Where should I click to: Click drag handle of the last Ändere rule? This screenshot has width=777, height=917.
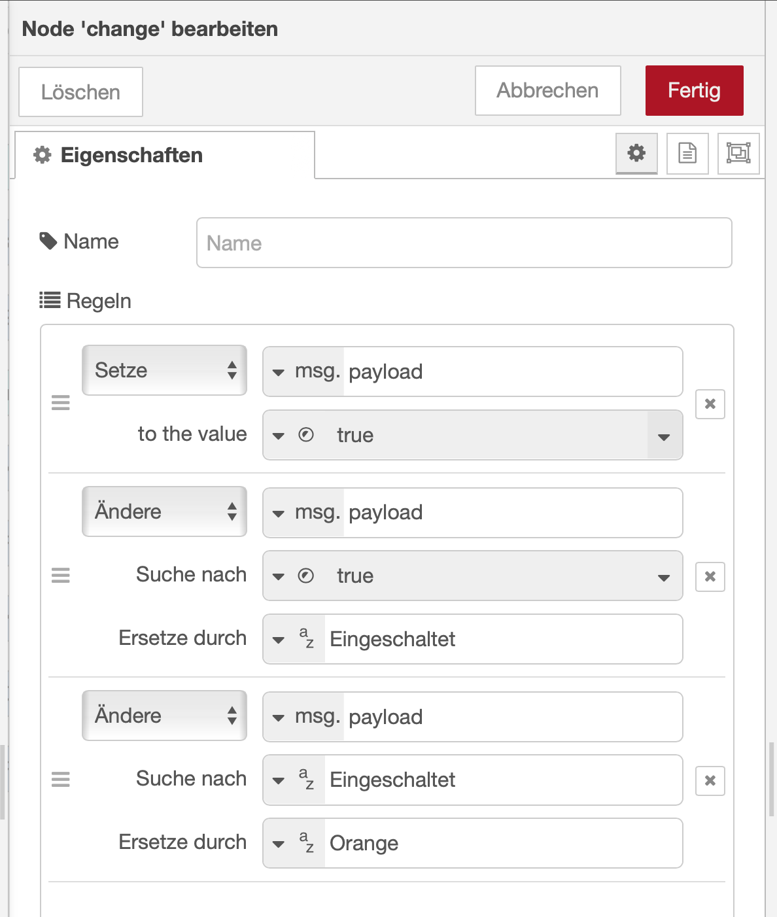tap(61, 780)
